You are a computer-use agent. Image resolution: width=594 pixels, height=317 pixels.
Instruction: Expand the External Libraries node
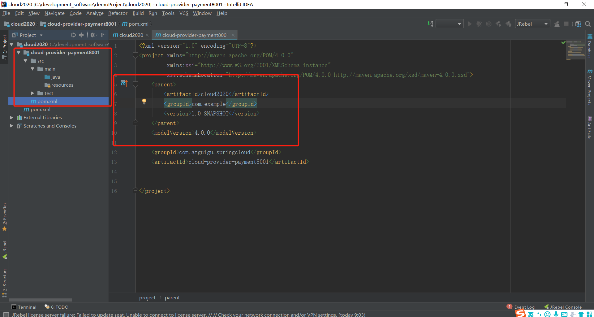tap(11, 118)
